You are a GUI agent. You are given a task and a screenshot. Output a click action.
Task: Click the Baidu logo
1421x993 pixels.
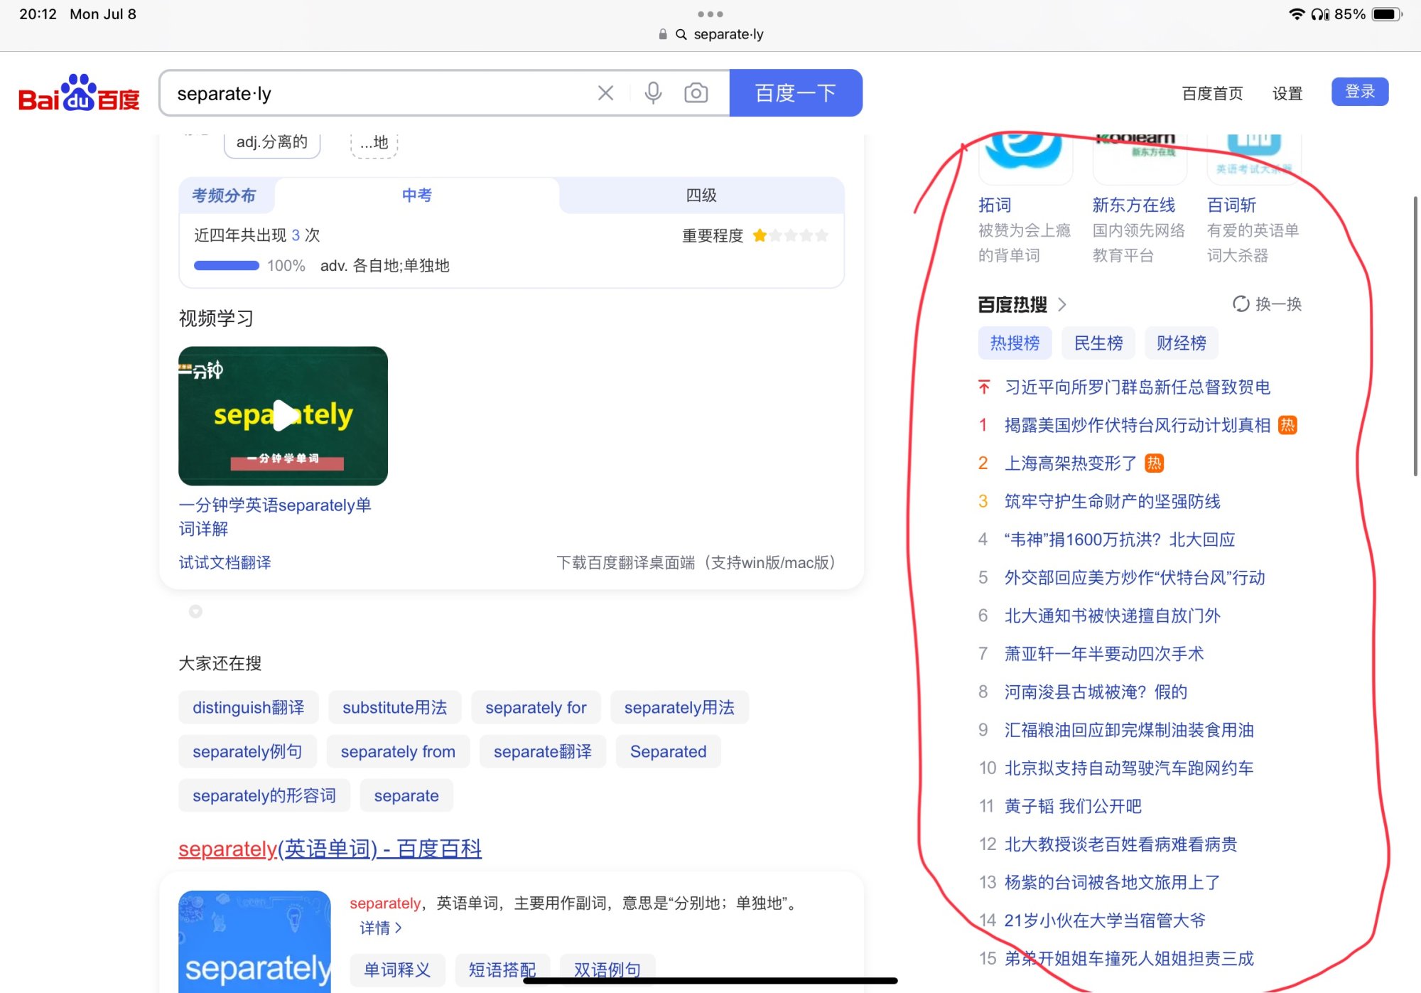pyautogui.click(x=79, y=93)
